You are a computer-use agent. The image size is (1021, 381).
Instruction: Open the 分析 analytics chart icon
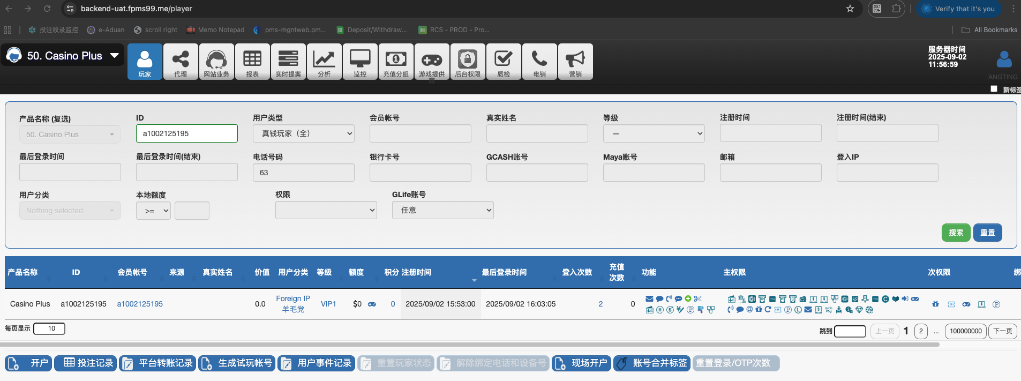(324, 62)
